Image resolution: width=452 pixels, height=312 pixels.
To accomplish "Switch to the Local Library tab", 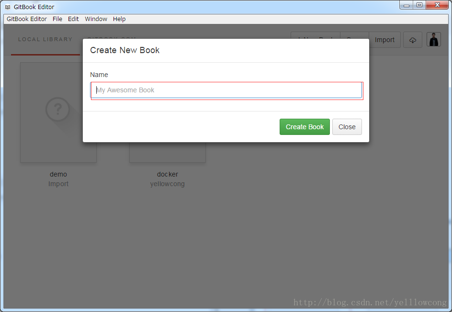I will [x=45, y=39].
